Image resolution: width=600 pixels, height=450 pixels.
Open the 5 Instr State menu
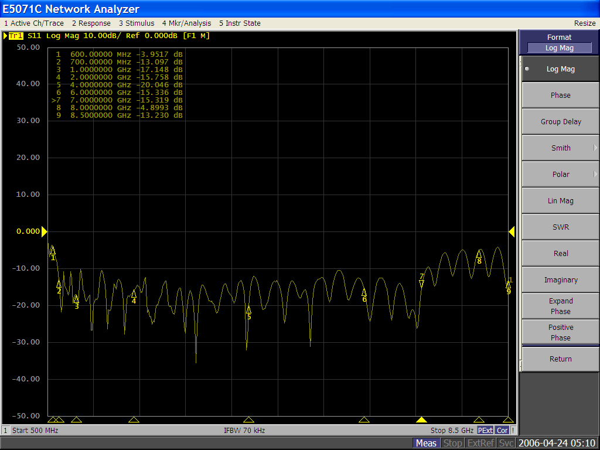240,23
